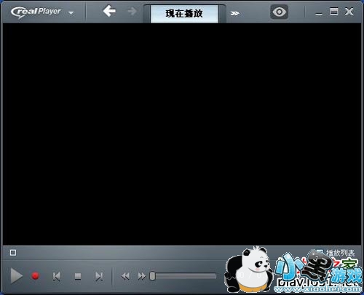Stop playback with the square button
364x295 pixels.
click(78, 276)
